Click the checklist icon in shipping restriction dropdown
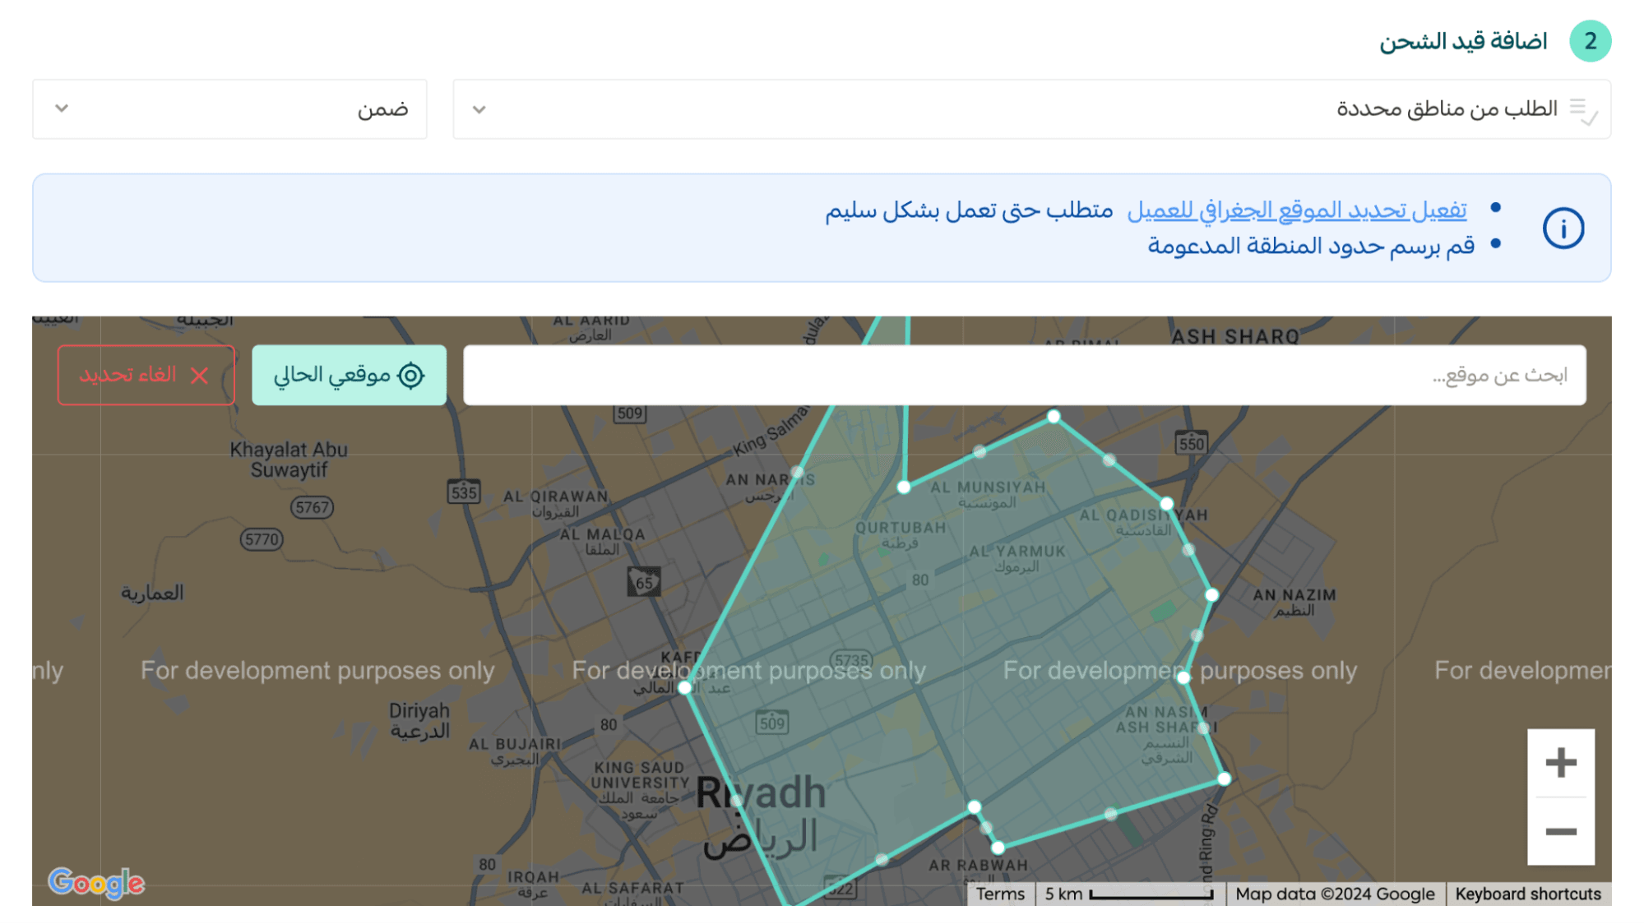The image size is (1644, 924). pos(1582,110)
